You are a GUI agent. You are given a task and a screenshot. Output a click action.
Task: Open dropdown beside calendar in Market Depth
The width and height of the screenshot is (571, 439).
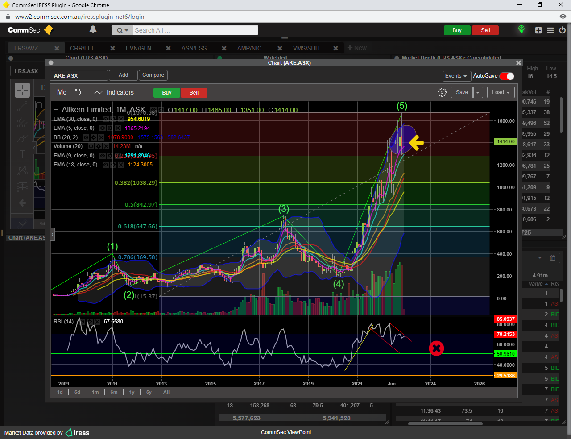click(x=540, y=258)
